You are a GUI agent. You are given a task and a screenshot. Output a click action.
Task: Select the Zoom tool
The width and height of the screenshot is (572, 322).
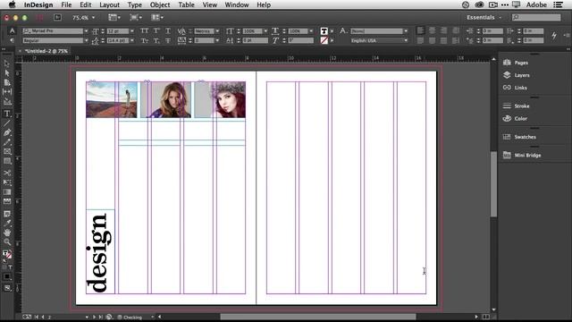click(x=7, y=242)
